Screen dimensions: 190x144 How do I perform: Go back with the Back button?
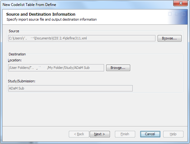point(79,134)
